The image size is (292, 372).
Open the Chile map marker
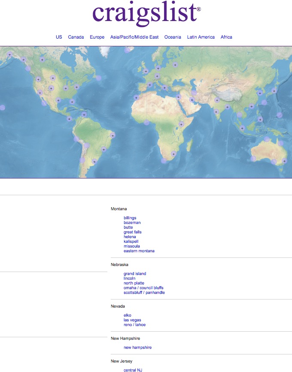(x=82, y=160)
